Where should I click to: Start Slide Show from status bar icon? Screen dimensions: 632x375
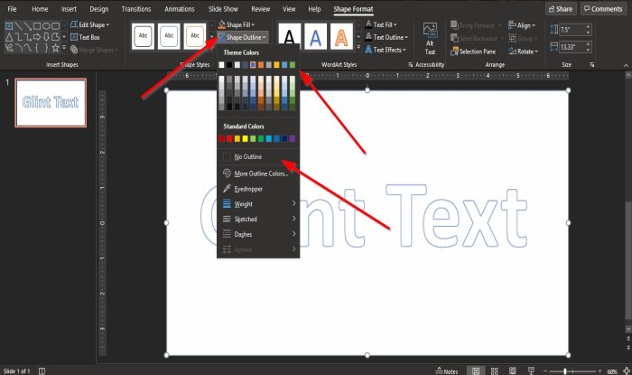tap(531, 371)
